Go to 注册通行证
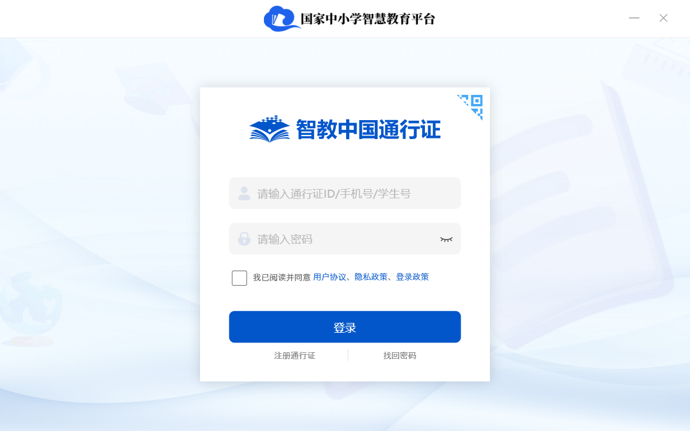 coord(294,356)
